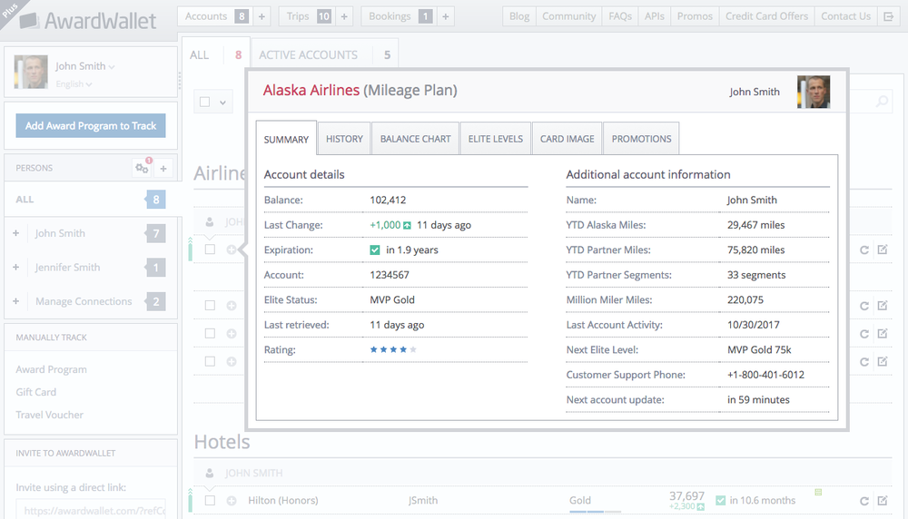Tick the first airline row checkbox

pos(210,250)
